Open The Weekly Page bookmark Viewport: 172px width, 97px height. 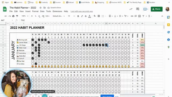pos(134,2)
